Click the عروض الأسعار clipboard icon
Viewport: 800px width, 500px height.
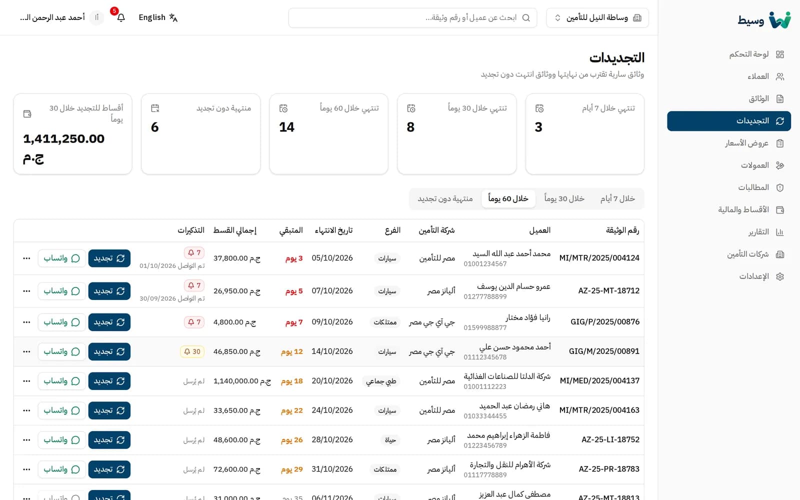780,143
